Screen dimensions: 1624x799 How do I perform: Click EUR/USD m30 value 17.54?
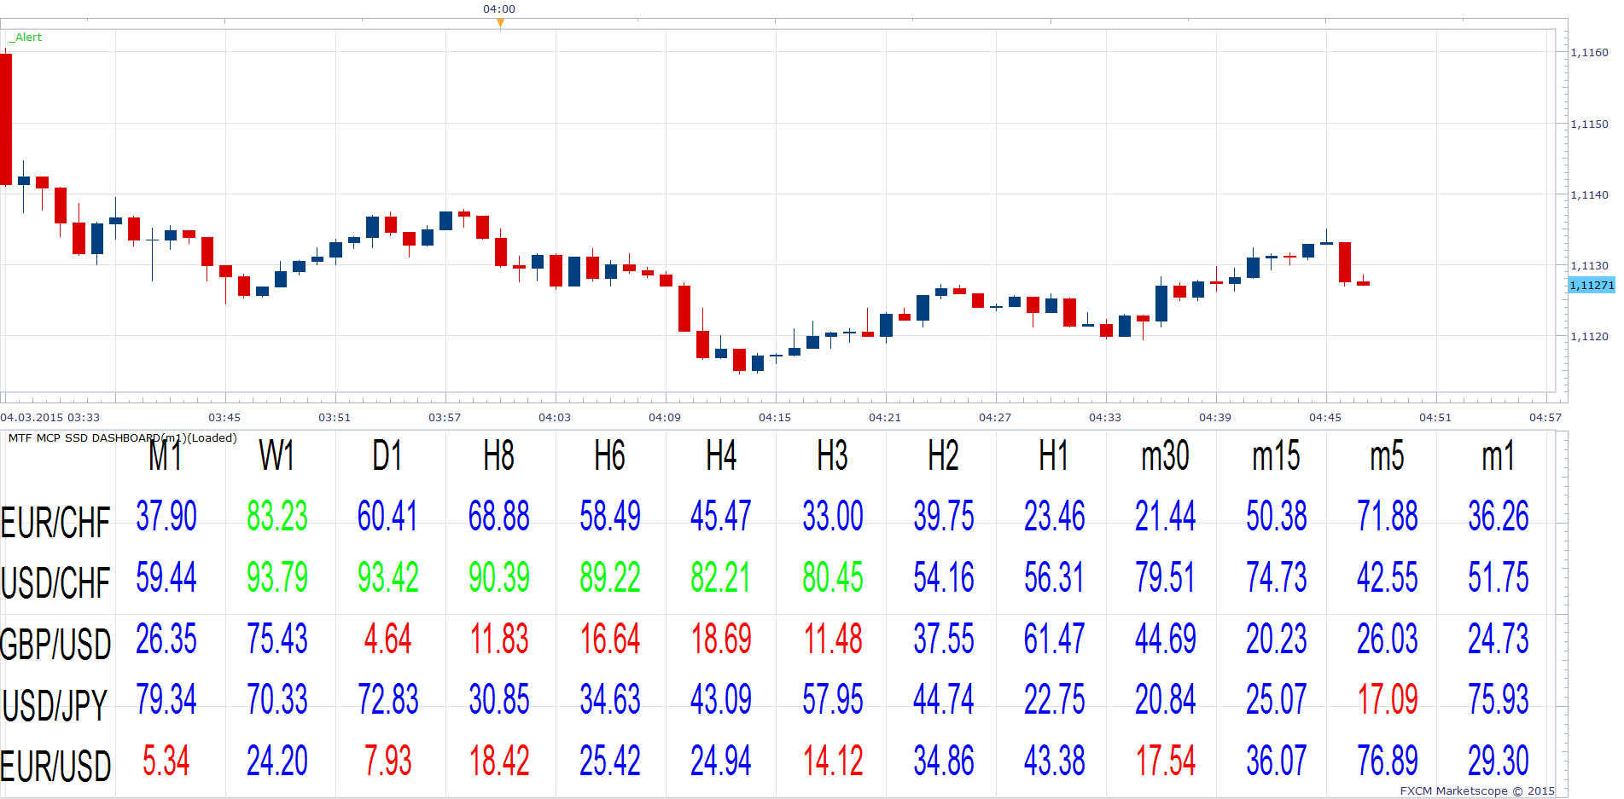click(x=1166, y=761)
